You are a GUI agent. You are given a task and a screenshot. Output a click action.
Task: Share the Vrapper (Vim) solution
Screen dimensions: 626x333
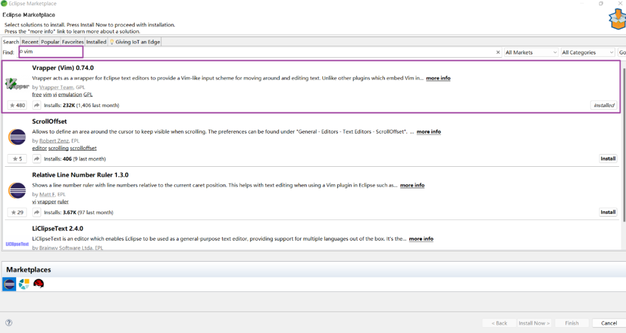(x=37, y=105)
